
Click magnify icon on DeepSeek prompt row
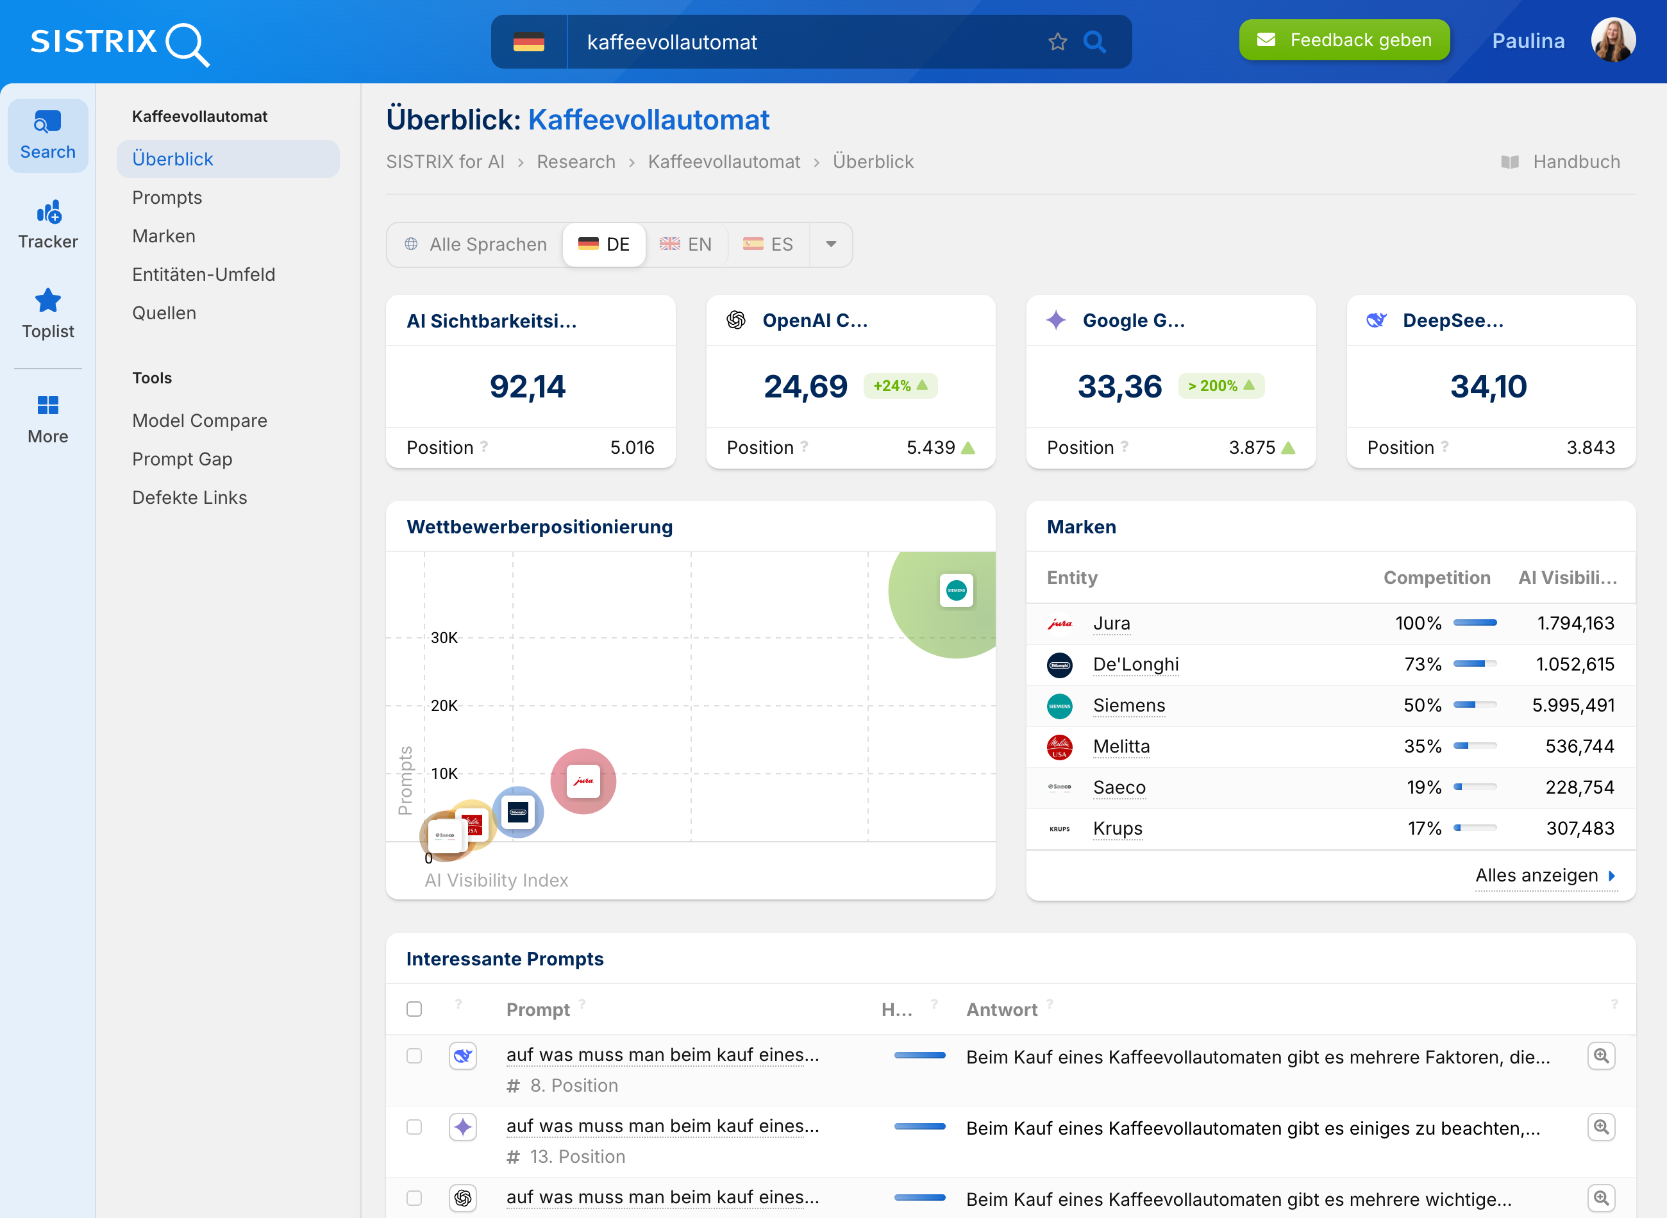(x=1601, y=1056)
